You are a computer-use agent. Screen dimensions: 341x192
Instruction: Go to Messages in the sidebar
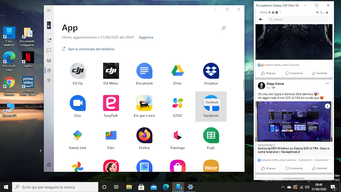(x=49, y=50)
